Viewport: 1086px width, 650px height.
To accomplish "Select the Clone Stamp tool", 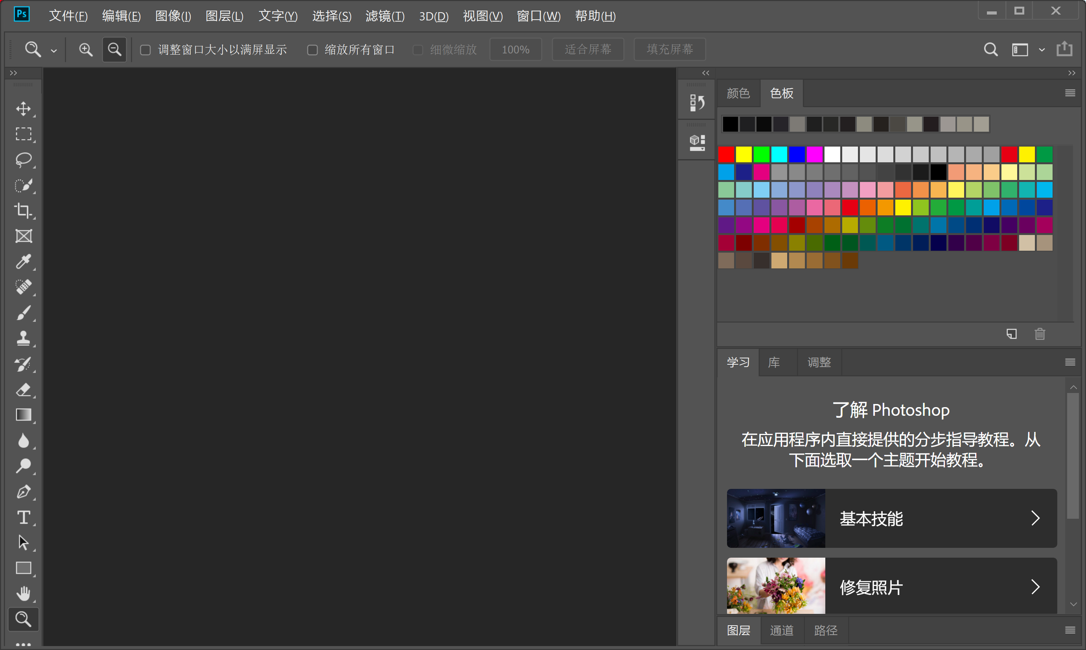I will [23, 338].
